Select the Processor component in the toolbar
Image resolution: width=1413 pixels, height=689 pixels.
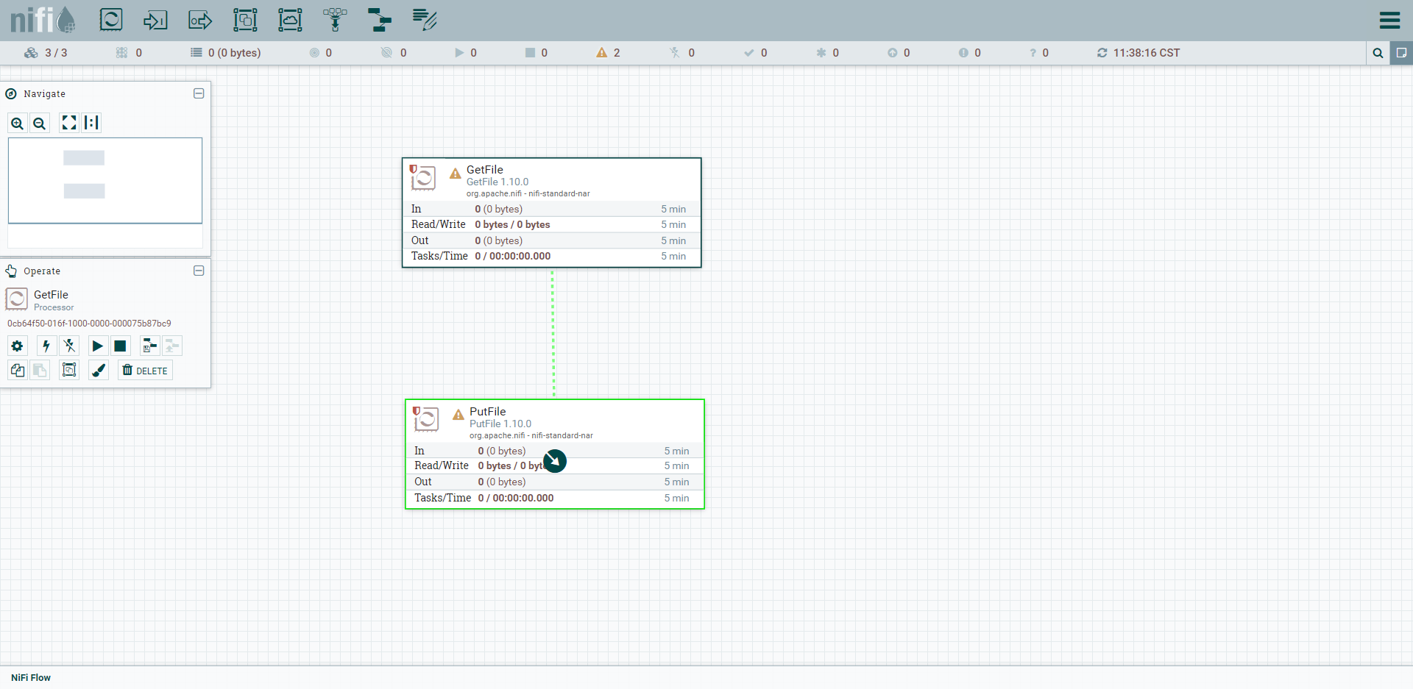coord(111,20)
